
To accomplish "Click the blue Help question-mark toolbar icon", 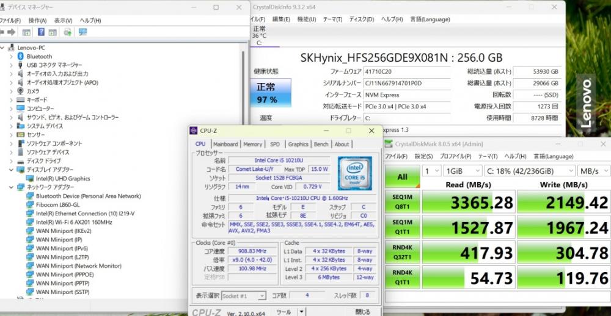I will point(42,32).
